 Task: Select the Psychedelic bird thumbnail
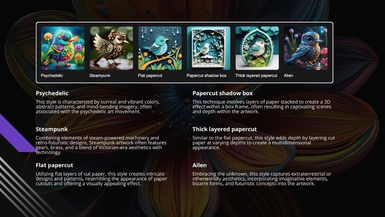[x=63, y=48]
